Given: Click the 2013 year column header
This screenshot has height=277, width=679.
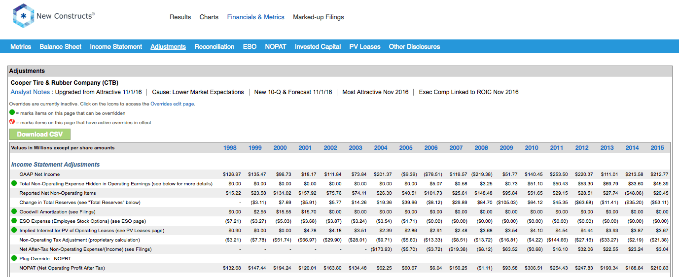Looking at the screenshot, I should point(607,148).
